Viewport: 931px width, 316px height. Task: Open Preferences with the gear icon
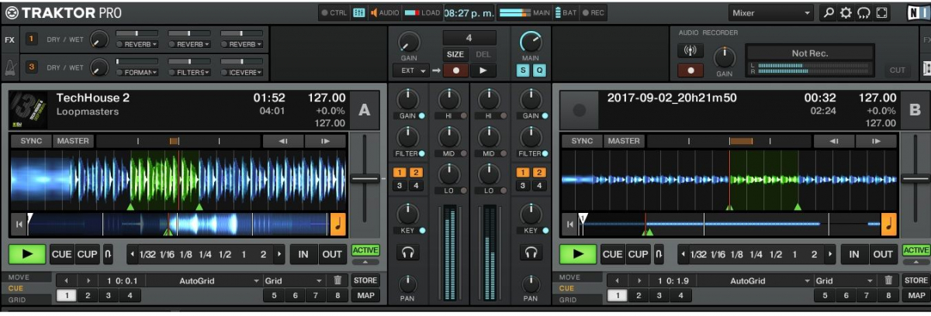click(x=846, y=13)
